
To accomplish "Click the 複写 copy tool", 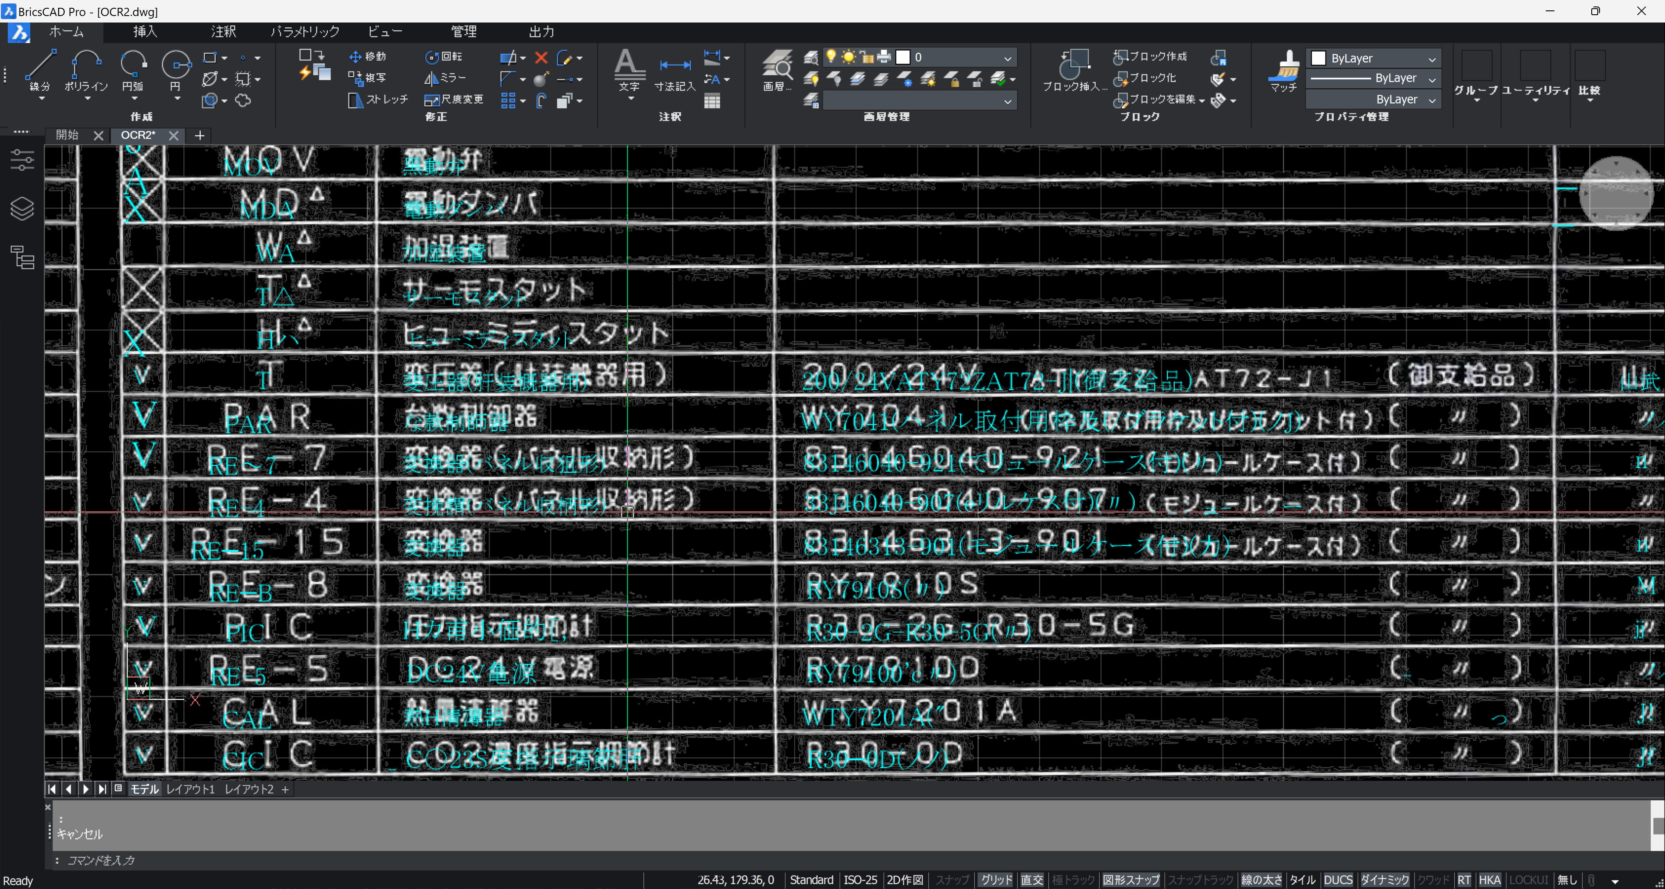I will [367, 78].
